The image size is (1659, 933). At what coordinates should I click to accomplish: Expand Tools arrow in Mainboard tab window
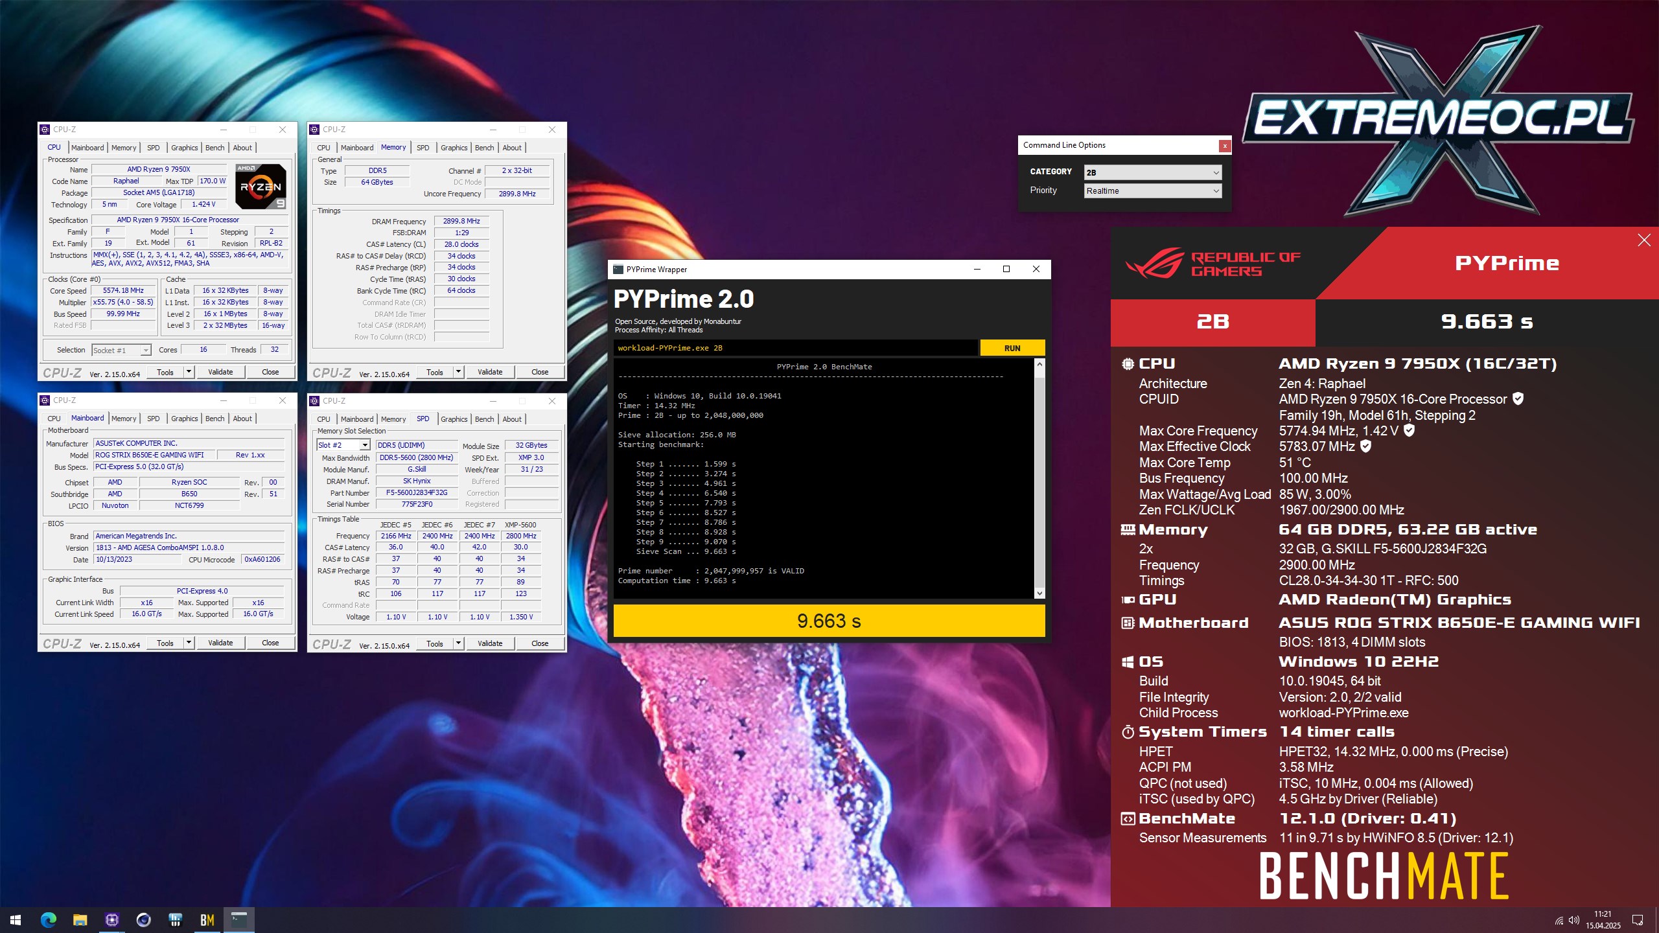click(x=189, y=643)
